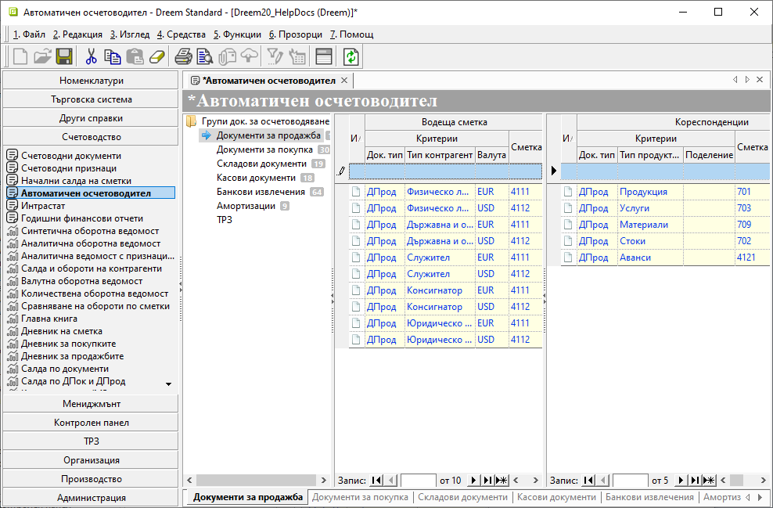The image size is (773, 508).
Task: Click the form layout view icon
Action: coord(324,56)
